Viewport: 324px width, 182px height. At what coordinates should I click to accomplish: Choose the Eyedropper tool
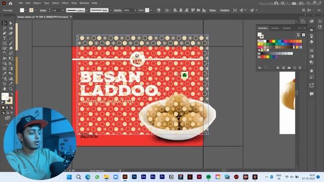click(5, 73)
